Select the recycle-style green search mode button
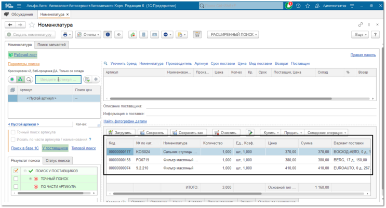The image size is (386, 208). [x=20, y=79]
